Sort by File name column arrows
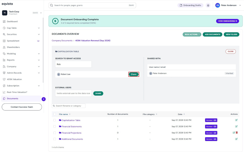Image resolution: width=244 pixels, height=152 pixels. click(x=70, y=114)
